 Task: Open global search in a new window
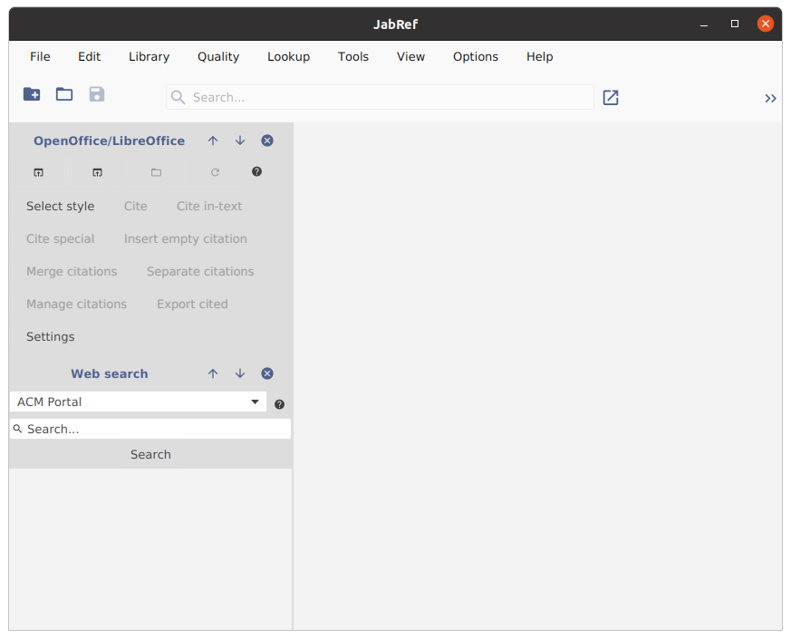pyautogui.click(x=611, y=97)
